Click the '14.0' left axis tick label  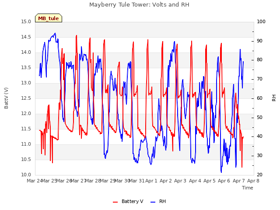26,52
